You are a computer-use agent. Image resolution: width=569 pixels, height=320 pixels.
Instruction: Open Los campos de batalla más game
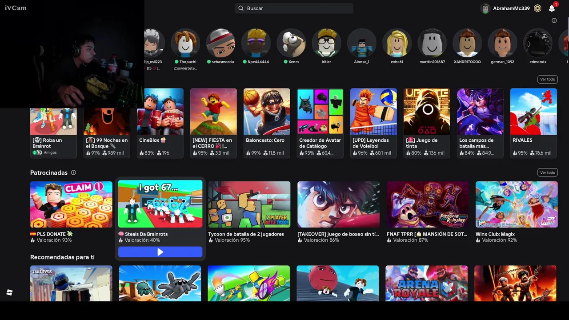480,123
